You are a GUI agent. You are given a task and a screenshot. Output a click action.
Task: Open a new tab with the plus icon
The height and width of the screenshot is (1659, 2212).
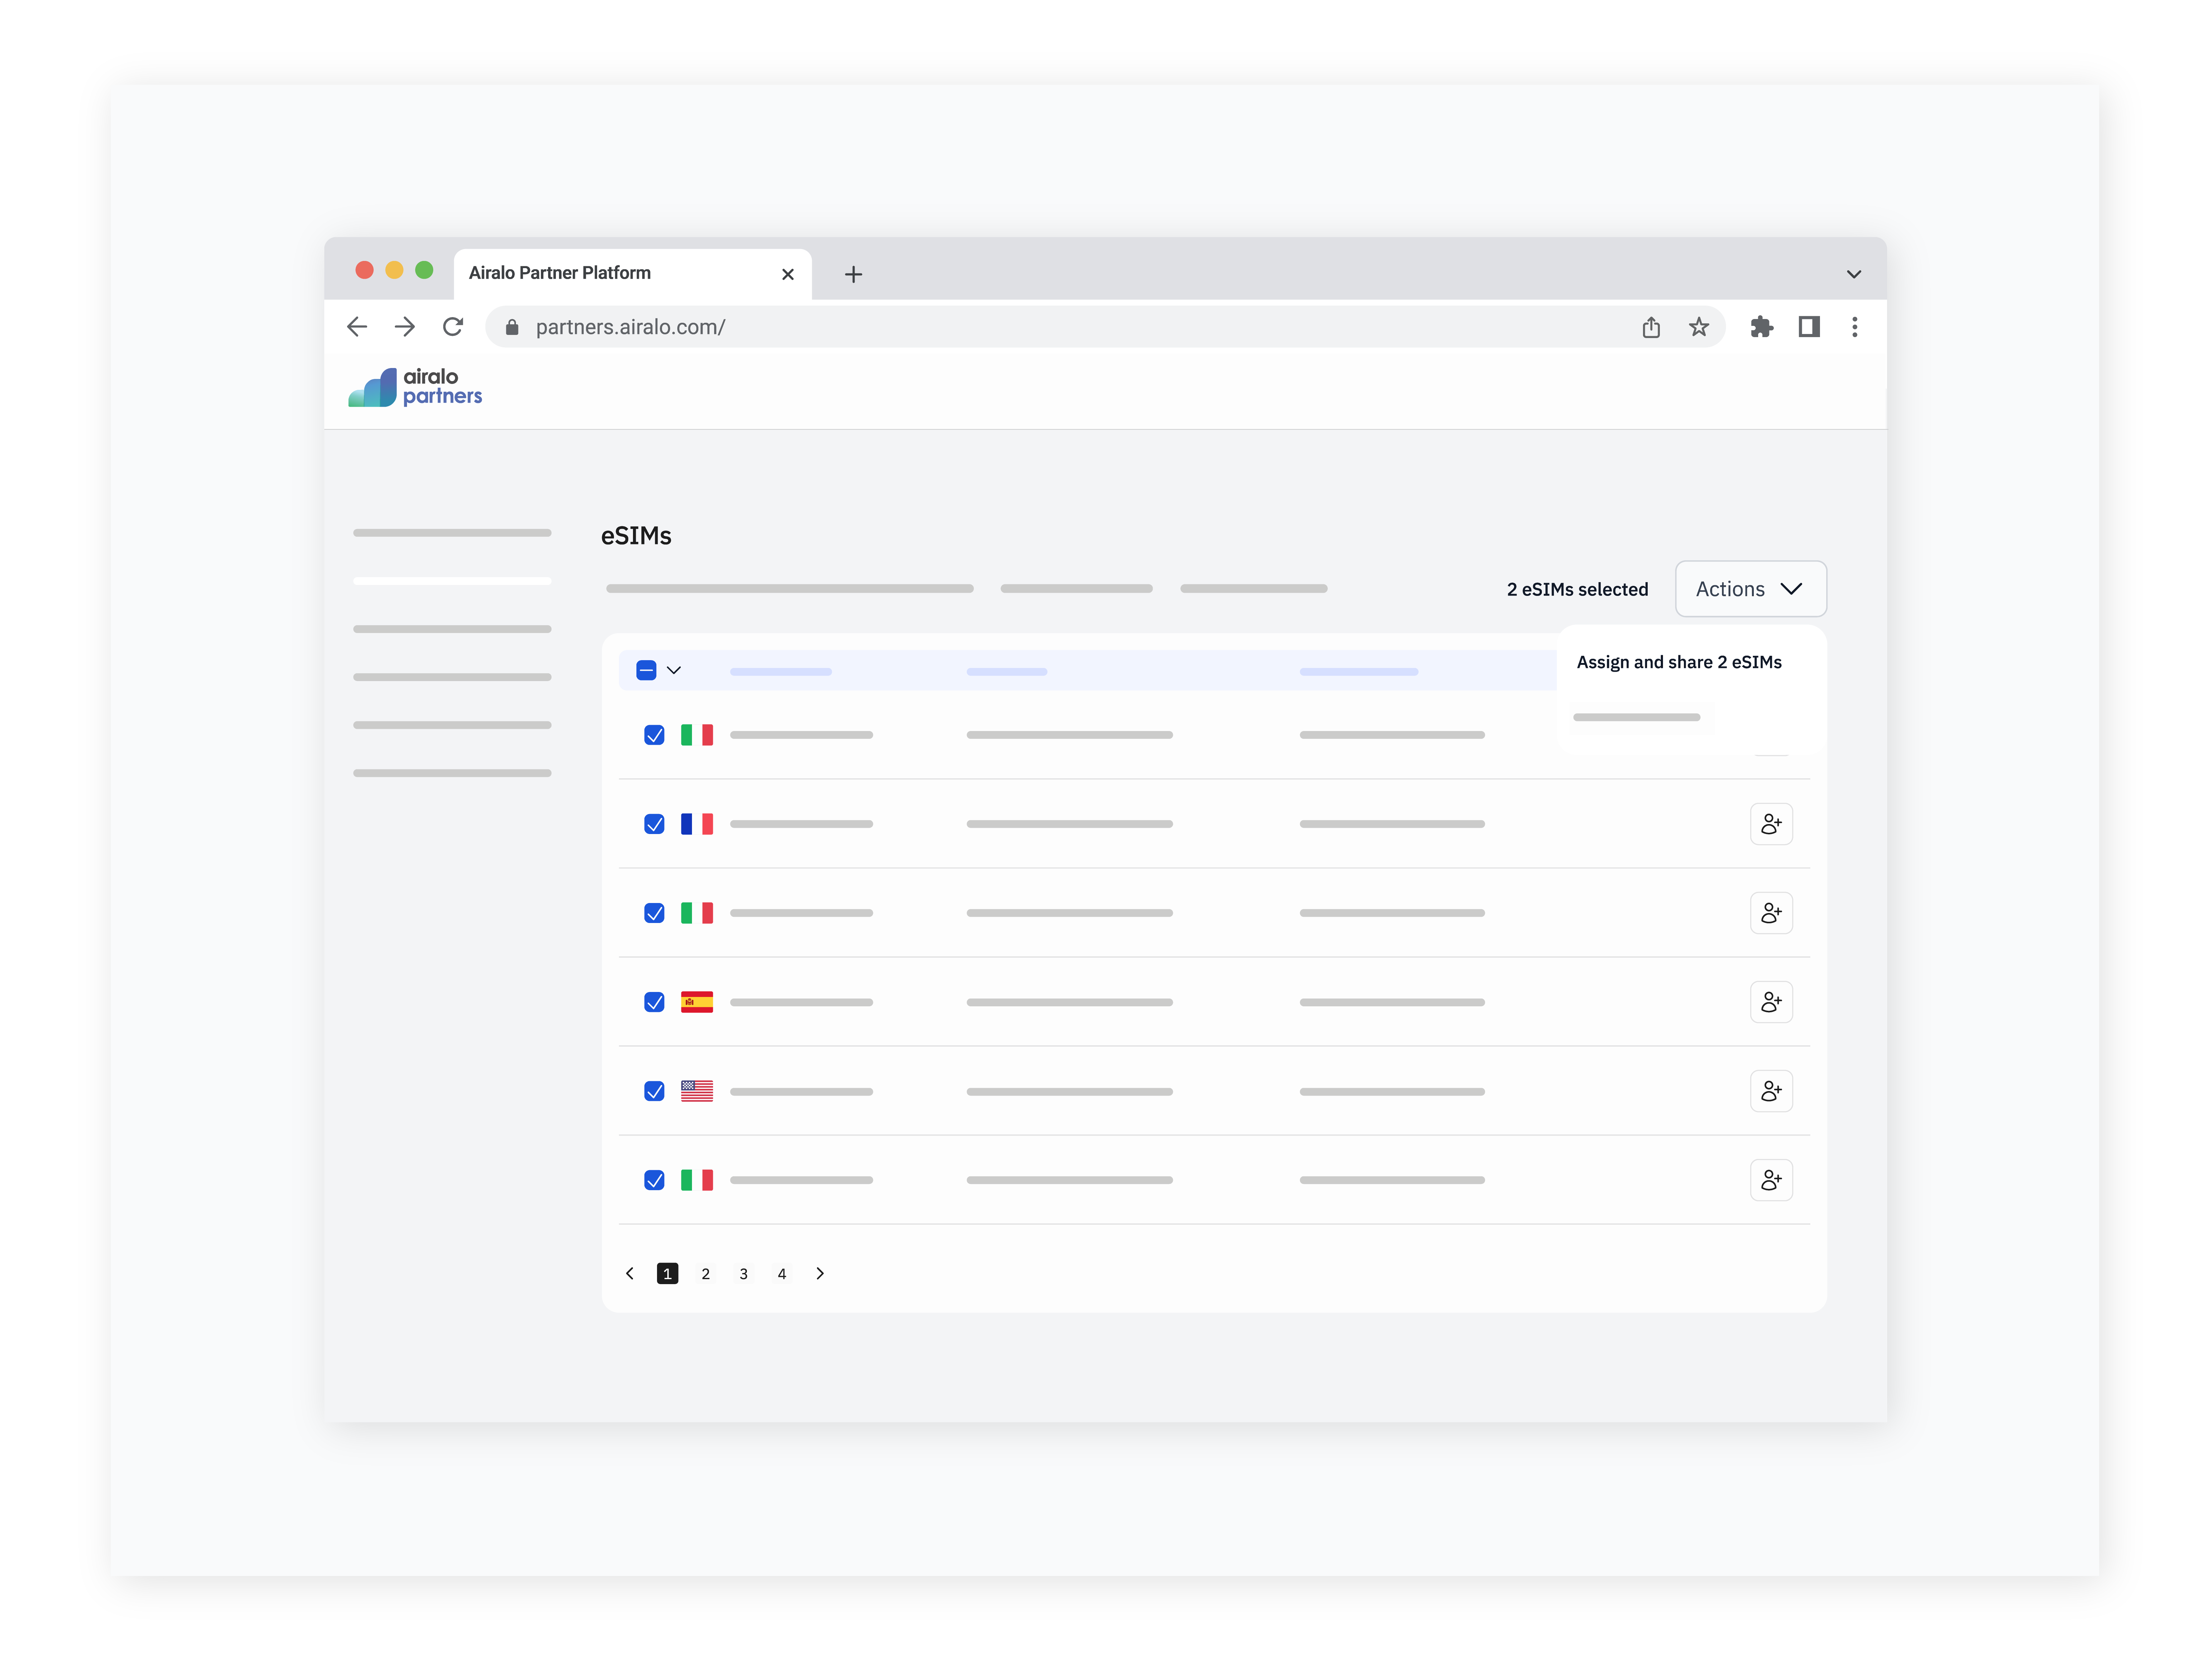click(x=853, y=274)
